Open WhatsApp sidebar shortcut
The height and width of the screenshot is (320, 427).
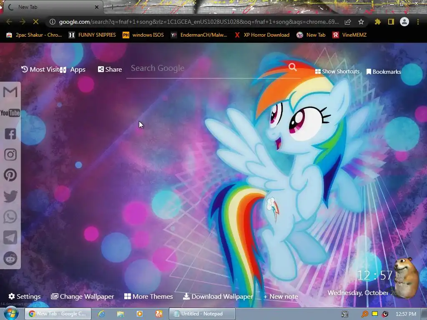point(10,217)
